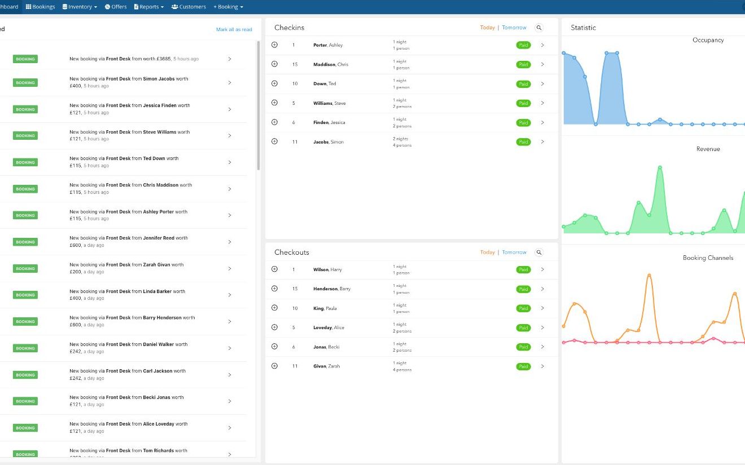Switch Checkins view to Tomorrow
The height and width of the screenshot is (465, 745).
[x=514, y=28]
